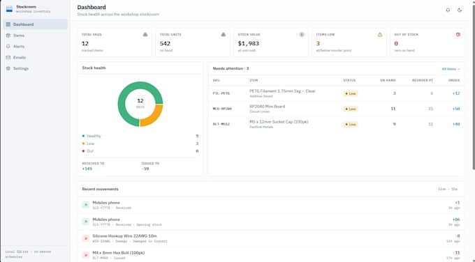Image resolution: width=475 pixels, height=262 pixels.
Task: Click the Out of Stock red icon
Action: click(458, 35)
